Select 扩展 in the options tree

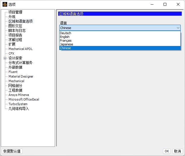(x=12, y=44)
